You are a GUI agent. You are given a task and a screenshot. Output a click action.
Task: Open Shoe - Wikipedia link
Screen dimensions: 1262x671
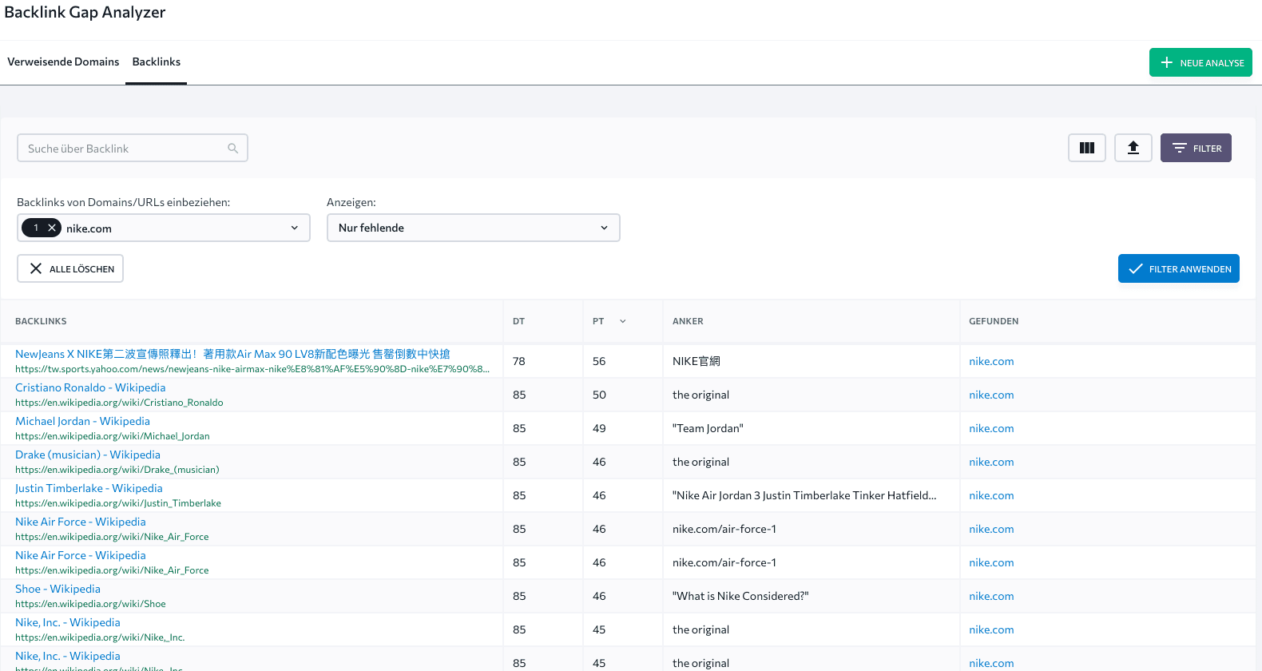58,589
